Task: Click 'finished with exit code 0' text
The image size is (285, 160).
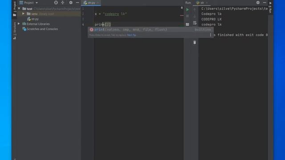Action: coord(242,35)
